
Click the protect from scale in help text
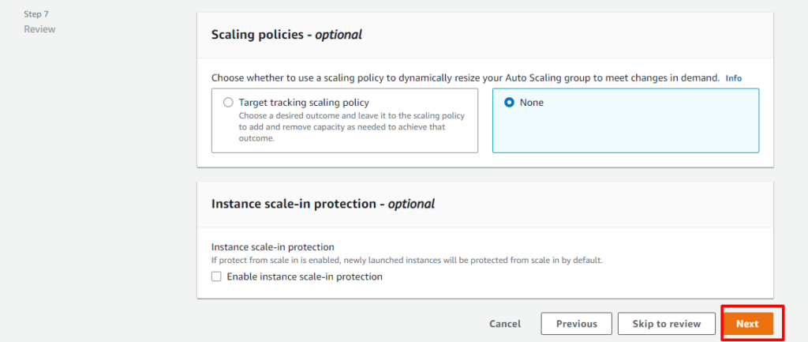[407, 260]
